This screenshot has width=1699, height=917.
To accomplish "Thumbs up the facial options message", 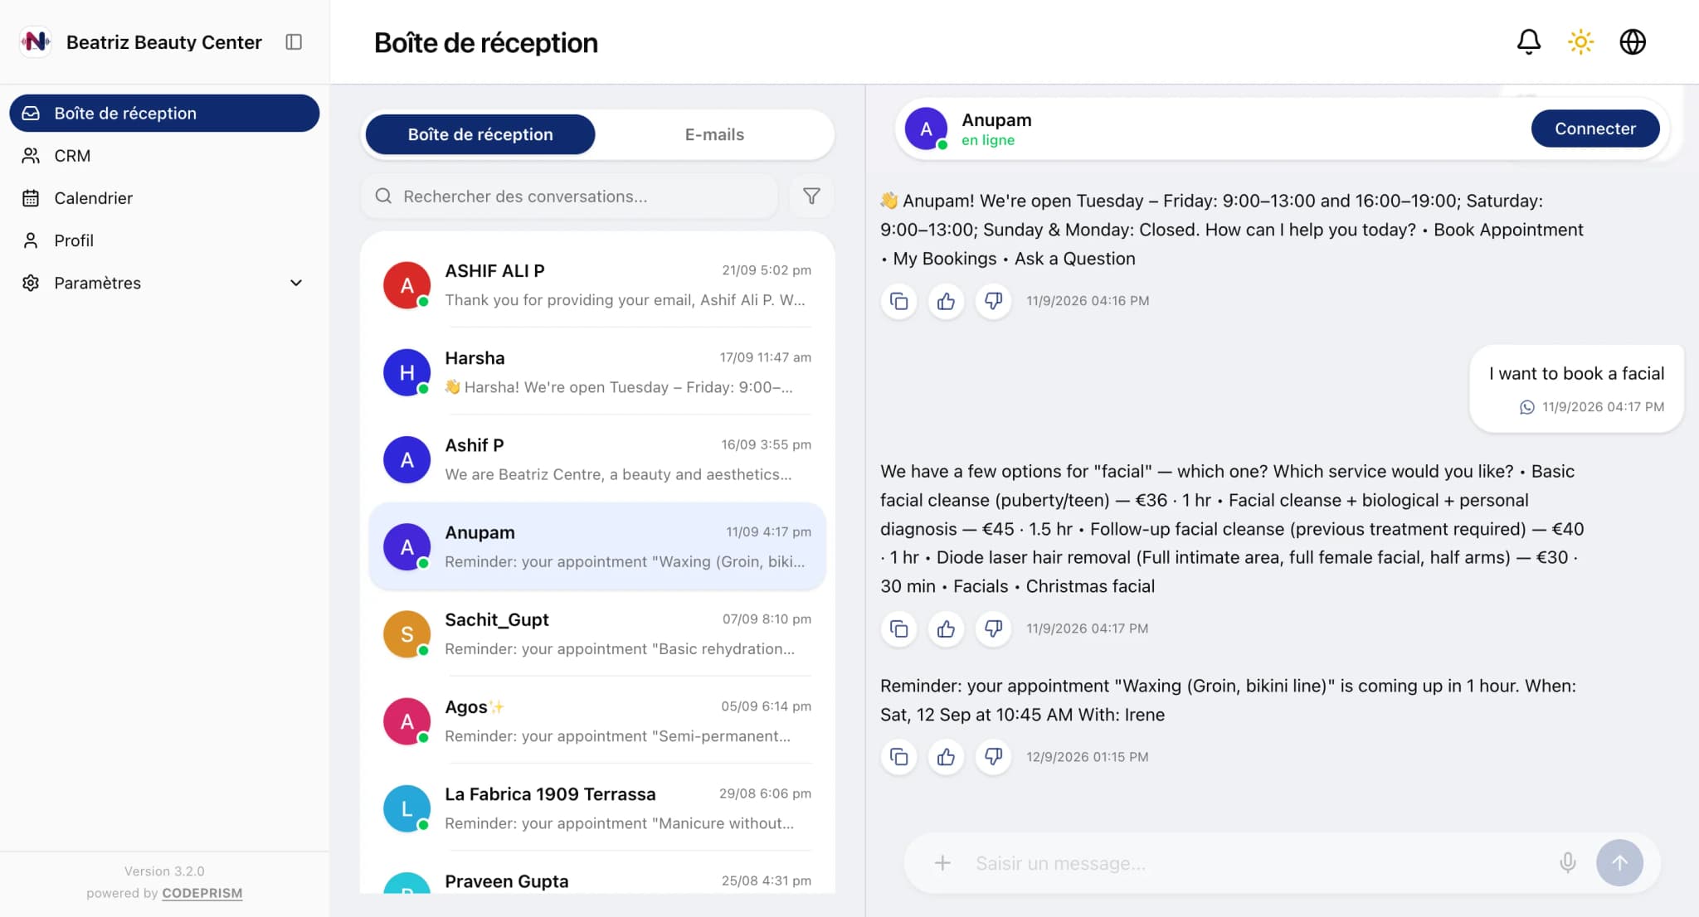I will pos(946,628).
